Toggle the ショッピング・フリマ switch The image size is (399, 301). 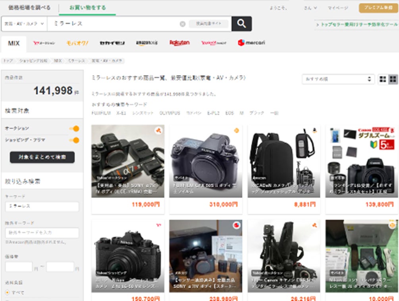click(74, 140)
